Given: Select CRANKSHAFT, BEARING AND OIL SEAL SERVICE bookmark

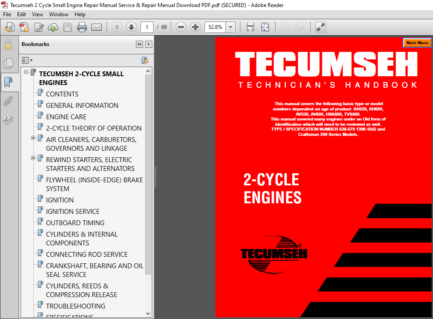Looking at the screenshot, I should 94,270.
